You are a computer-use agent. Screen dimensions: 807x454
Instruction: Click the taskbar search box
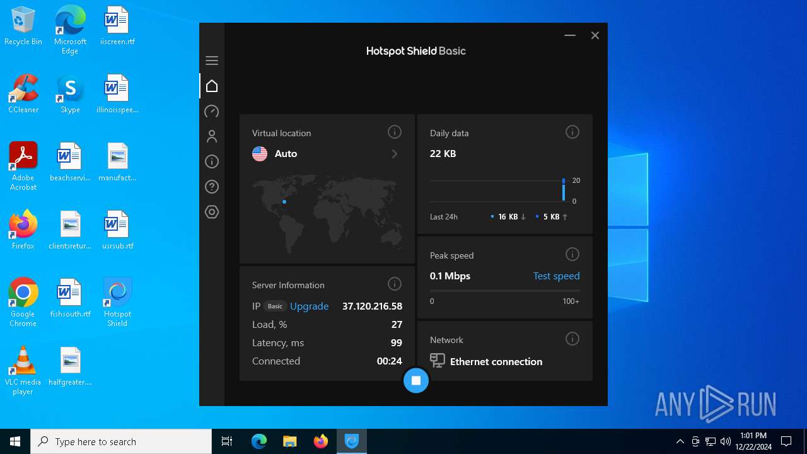[121, 441]
